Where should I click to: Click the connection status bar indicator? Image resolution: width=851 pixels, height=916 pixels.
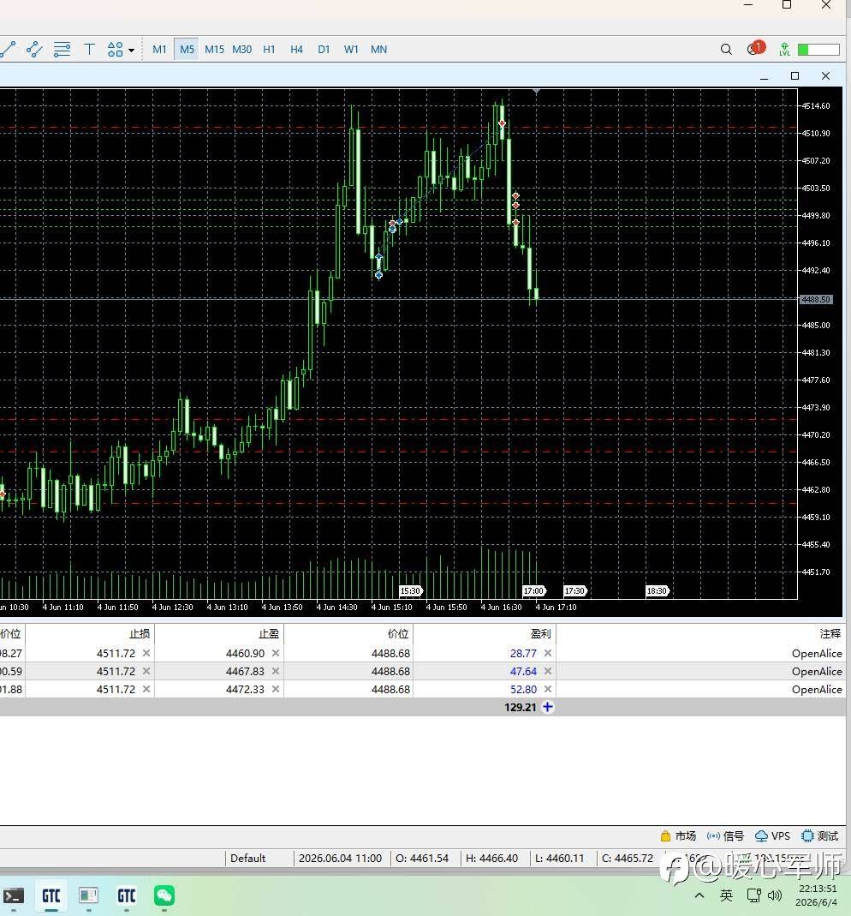coord(819,50)
